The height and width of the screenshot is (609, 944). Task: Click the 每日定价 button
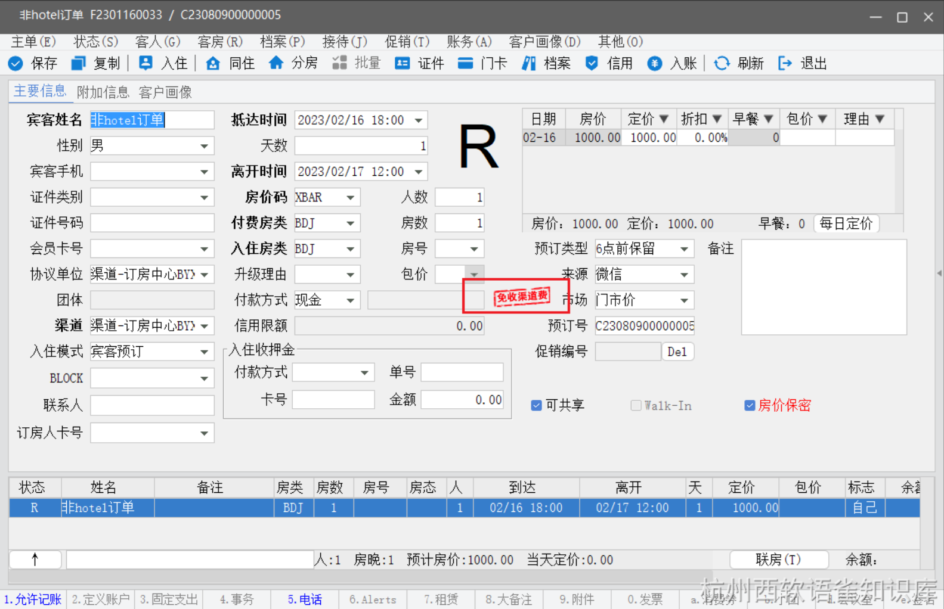[846, 223]
